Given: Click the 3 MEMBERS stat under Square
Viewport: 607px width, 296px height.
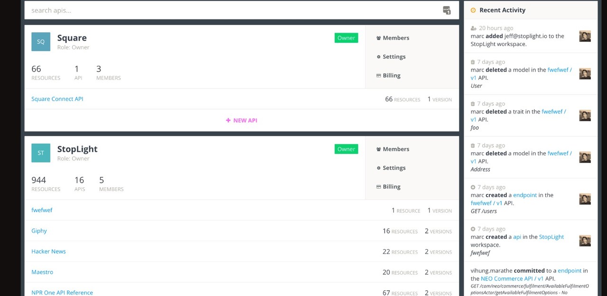Looking at the screenshot, I should pos(108,72).
